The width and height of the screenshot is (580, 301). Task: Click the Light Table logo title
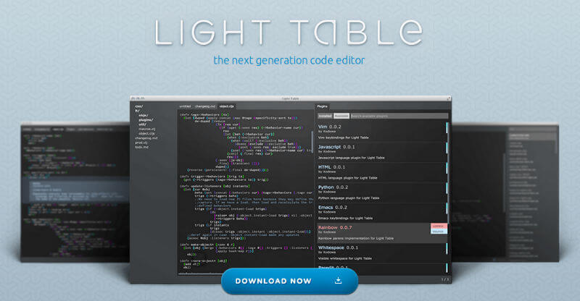(287, 31)
